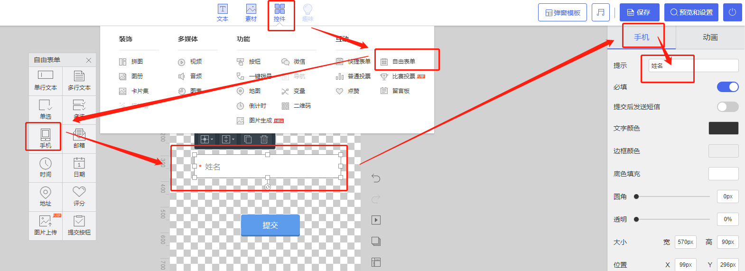Add a 手机 phone field
745x271 pixels.
click(46, 139)
